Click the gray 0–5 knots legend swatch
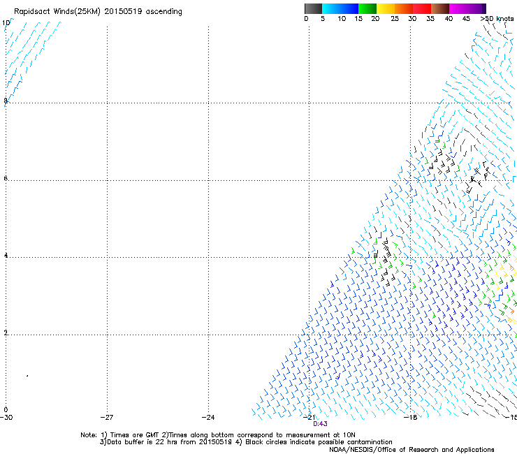 313,8
